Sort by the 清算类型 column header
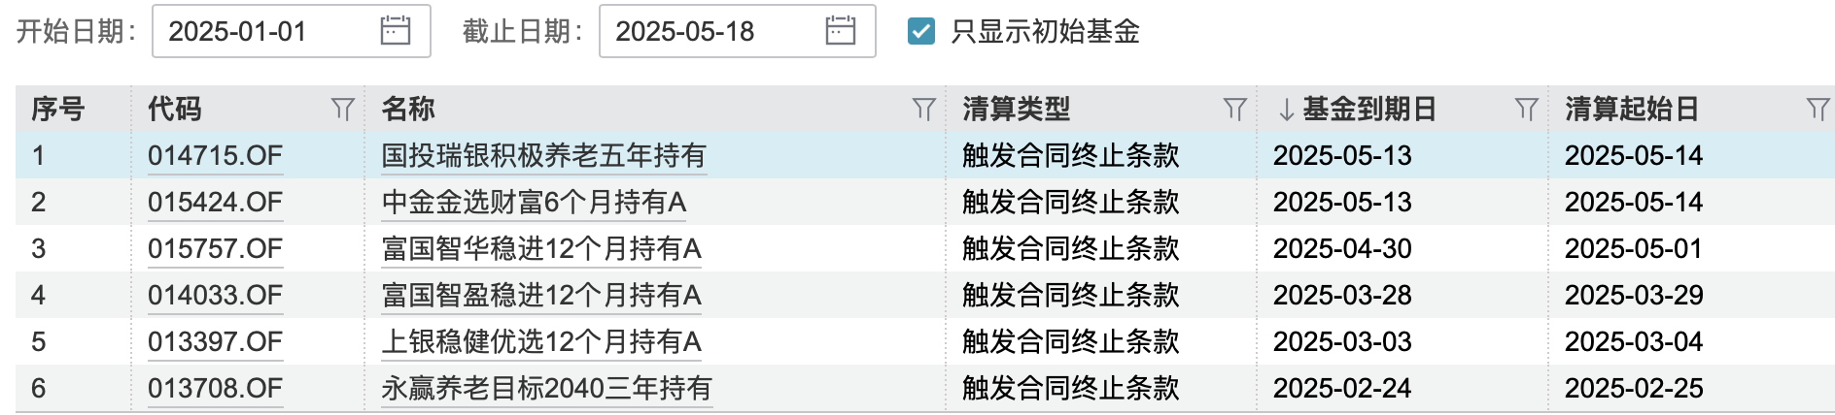Screen dimensions: 1835x415 click(x=1016, y=110)
